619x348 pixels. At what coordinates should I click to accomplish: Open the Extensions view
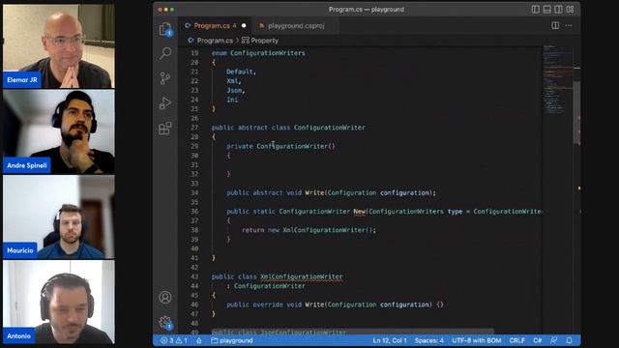point(165,129)
